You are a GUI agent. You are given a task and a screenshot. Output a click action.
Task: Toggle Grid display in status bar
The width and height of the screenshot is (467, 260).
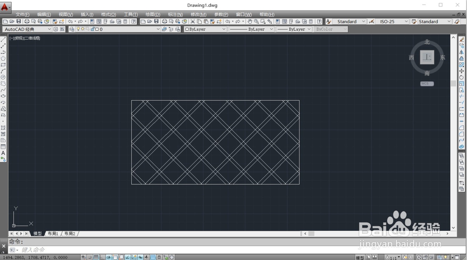click(96, 257)
